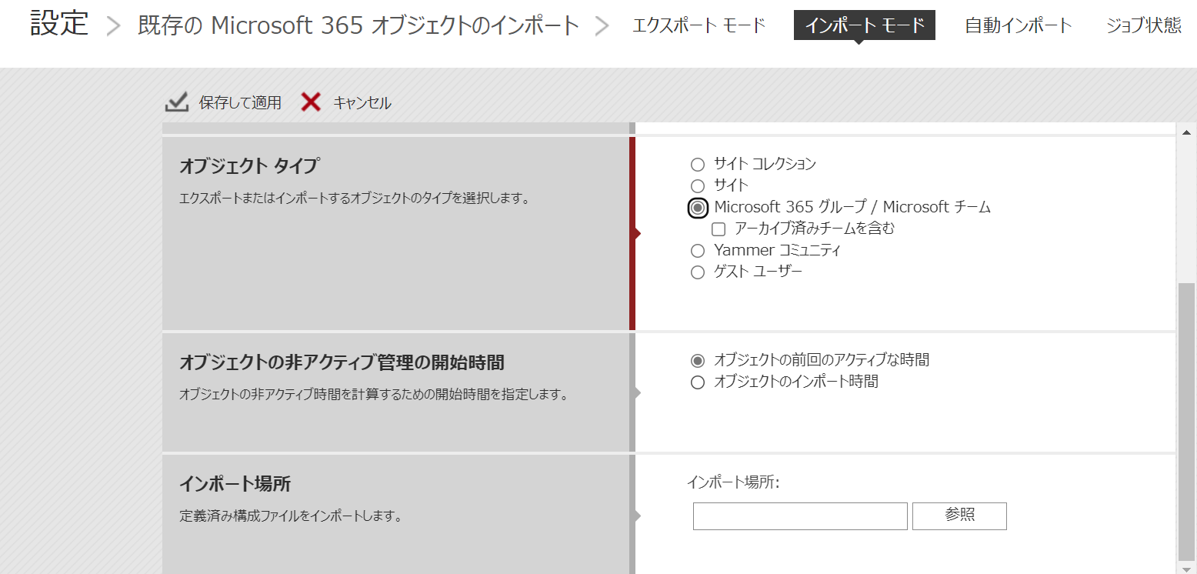The image size is (1197, 574).
Task: Click description エクスポートまたはインポートするオブジェクトのタイプを選択します。
Action: pos(355,199)
